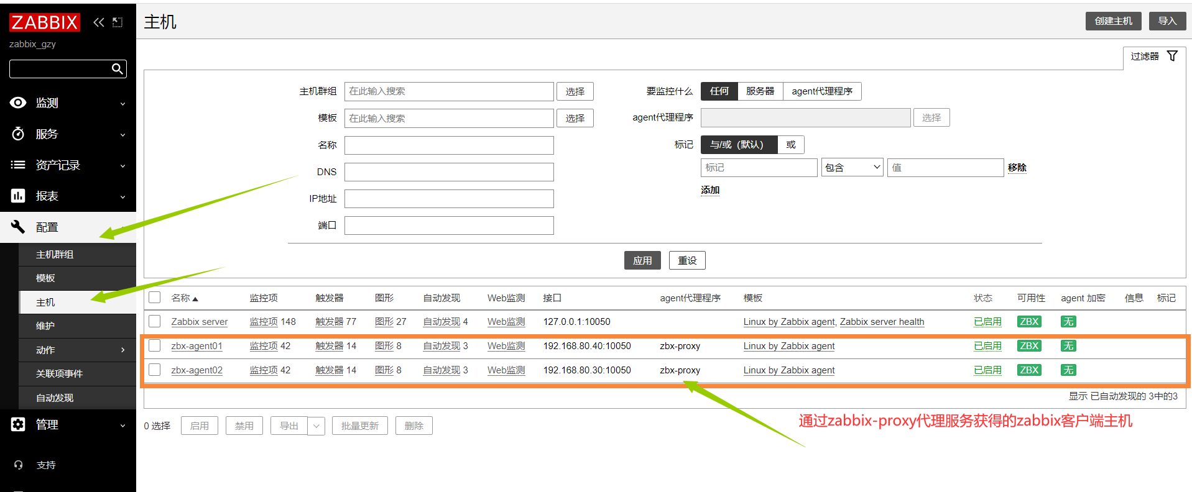Click the 过滤器 funnel icon

1172,56
